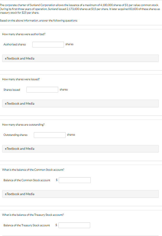Focus the Treasury Stock account balance field

point(74,225)
